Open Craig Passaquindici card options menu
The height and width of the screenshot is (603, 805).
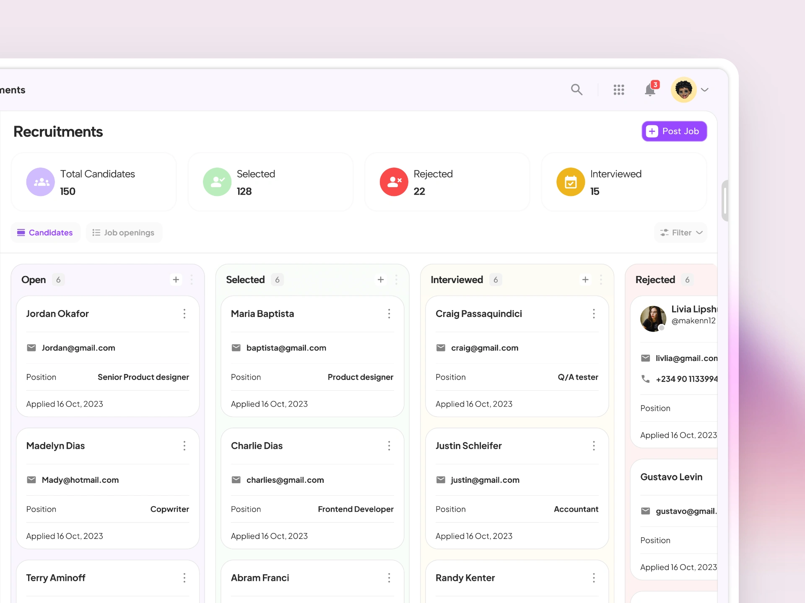click(x=594, y=314)
